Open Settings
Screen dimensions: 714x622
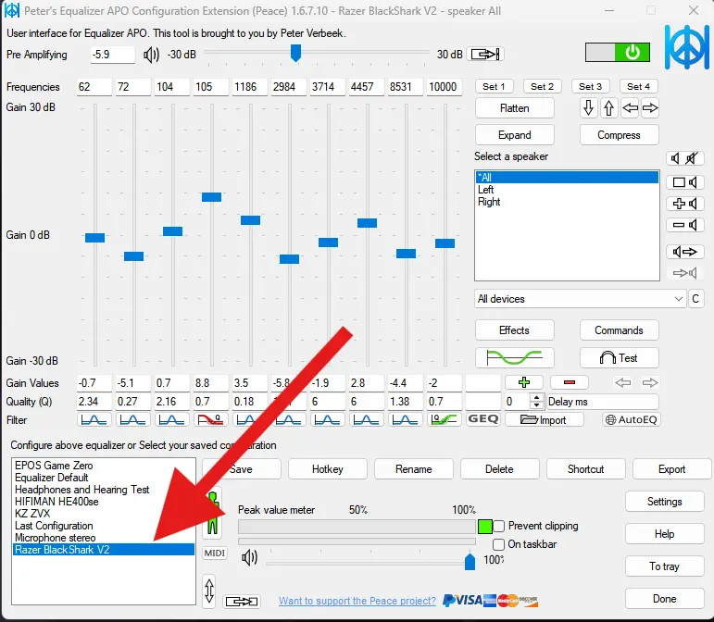665,502
